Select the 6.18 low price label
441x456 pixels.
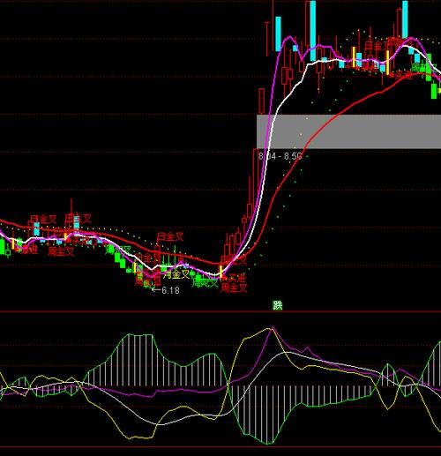166,290
